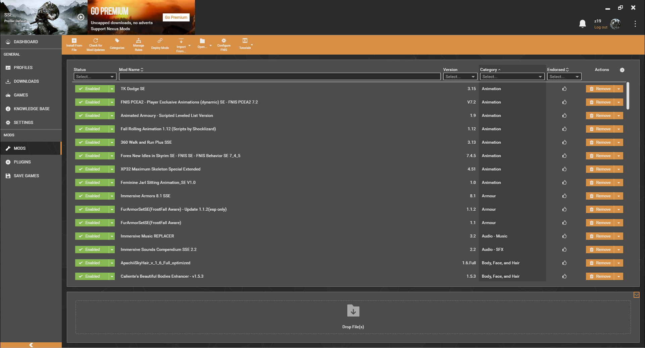
Task: Sort by Mod Name column header
Action: 131,70
